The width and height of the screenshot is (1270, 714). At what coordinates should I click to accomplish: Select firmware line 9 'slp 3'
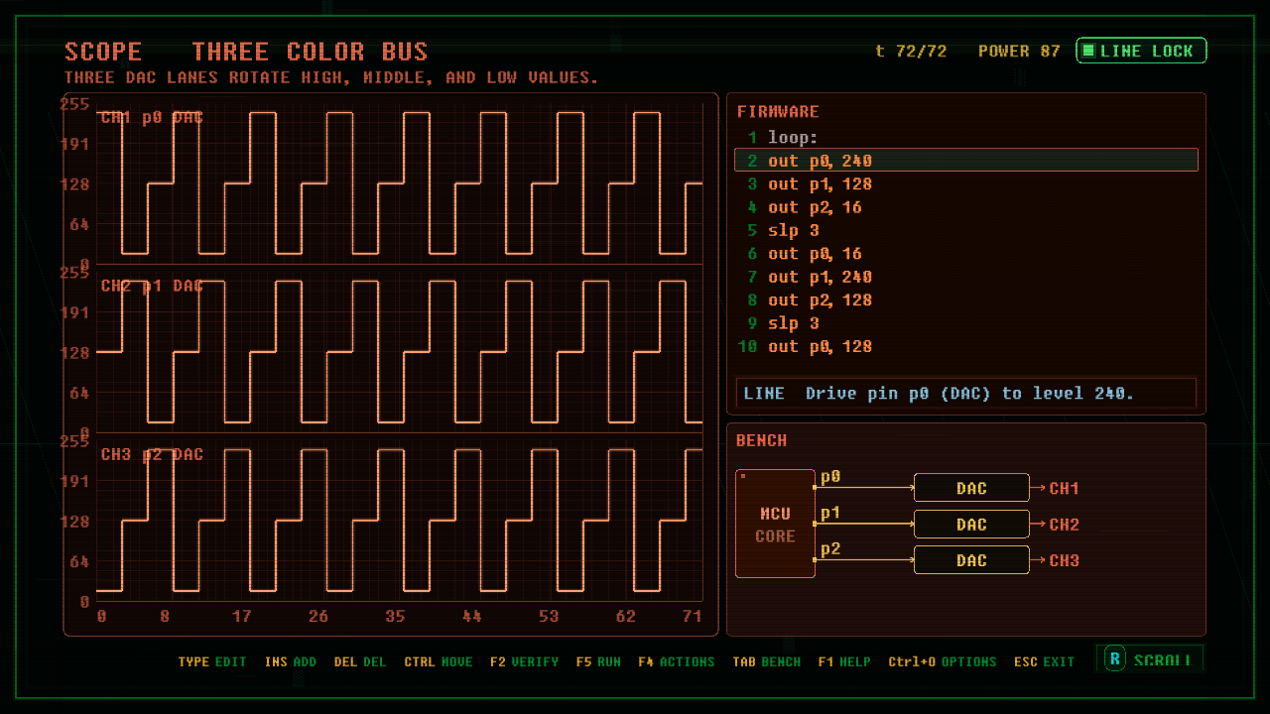click(x=966, y=323)
